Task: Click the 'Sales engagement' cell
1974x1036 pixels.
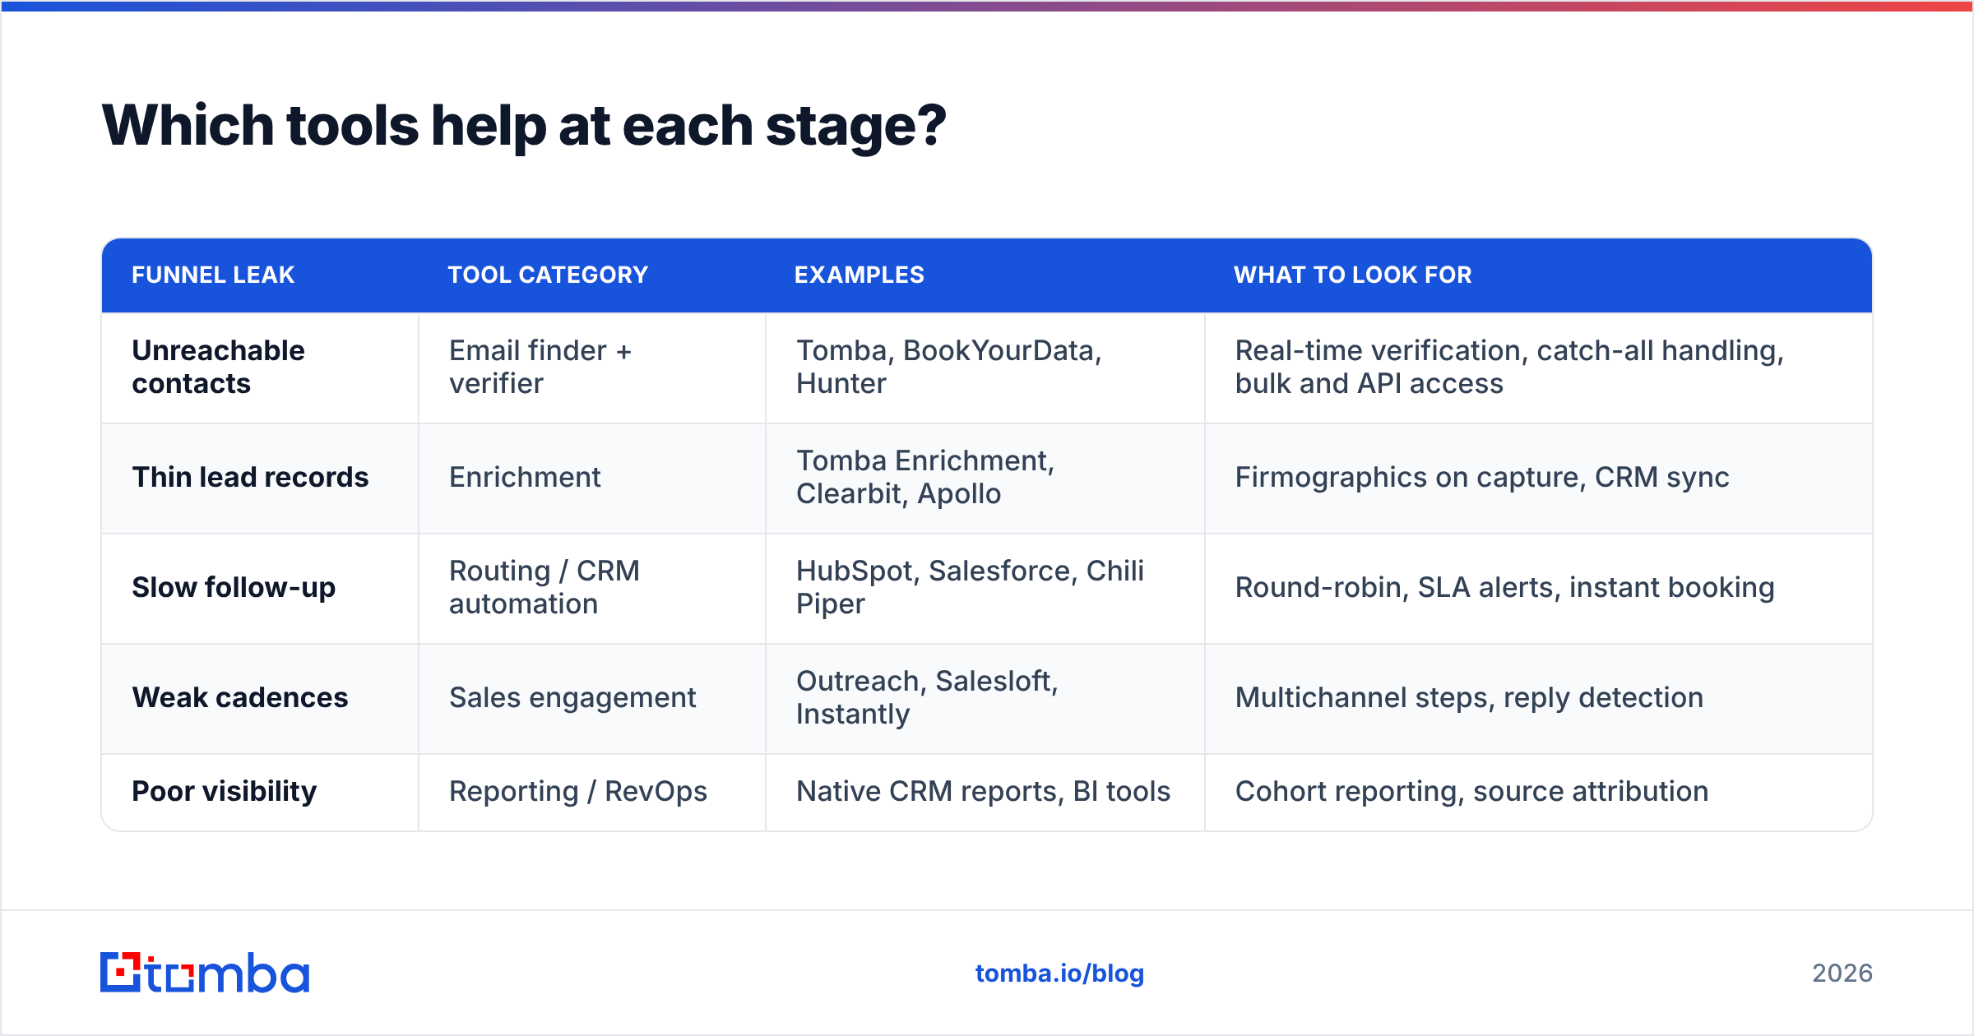Action: (592, 699)
